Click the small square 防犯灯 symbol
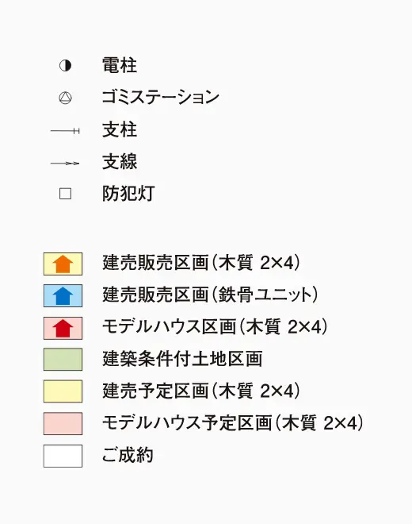 65,194
